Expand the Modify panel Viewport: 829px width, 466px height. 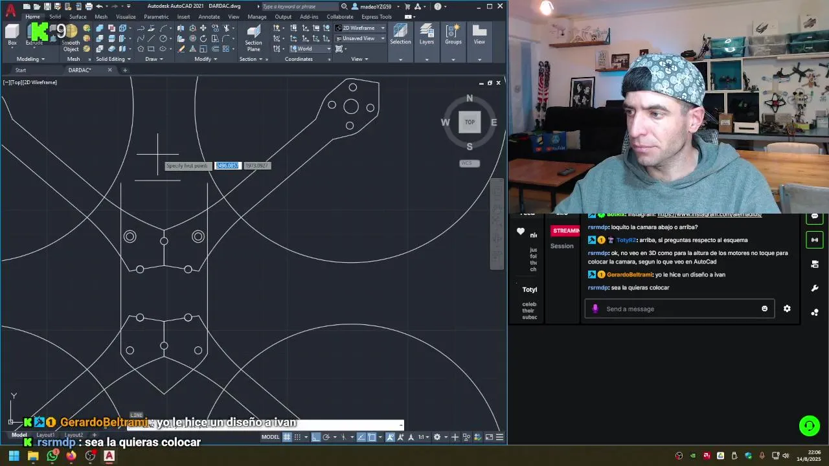point(205,59)
